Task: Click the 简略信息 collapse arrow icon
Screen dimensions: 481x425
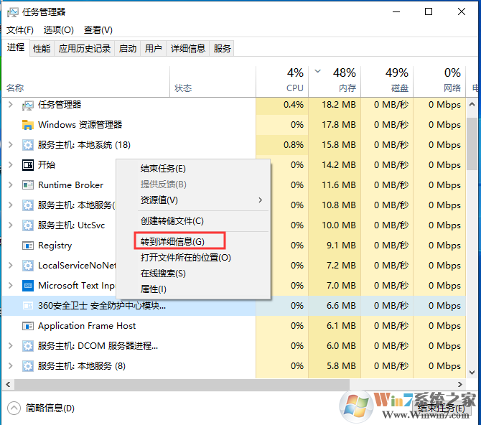Action: 14,408
